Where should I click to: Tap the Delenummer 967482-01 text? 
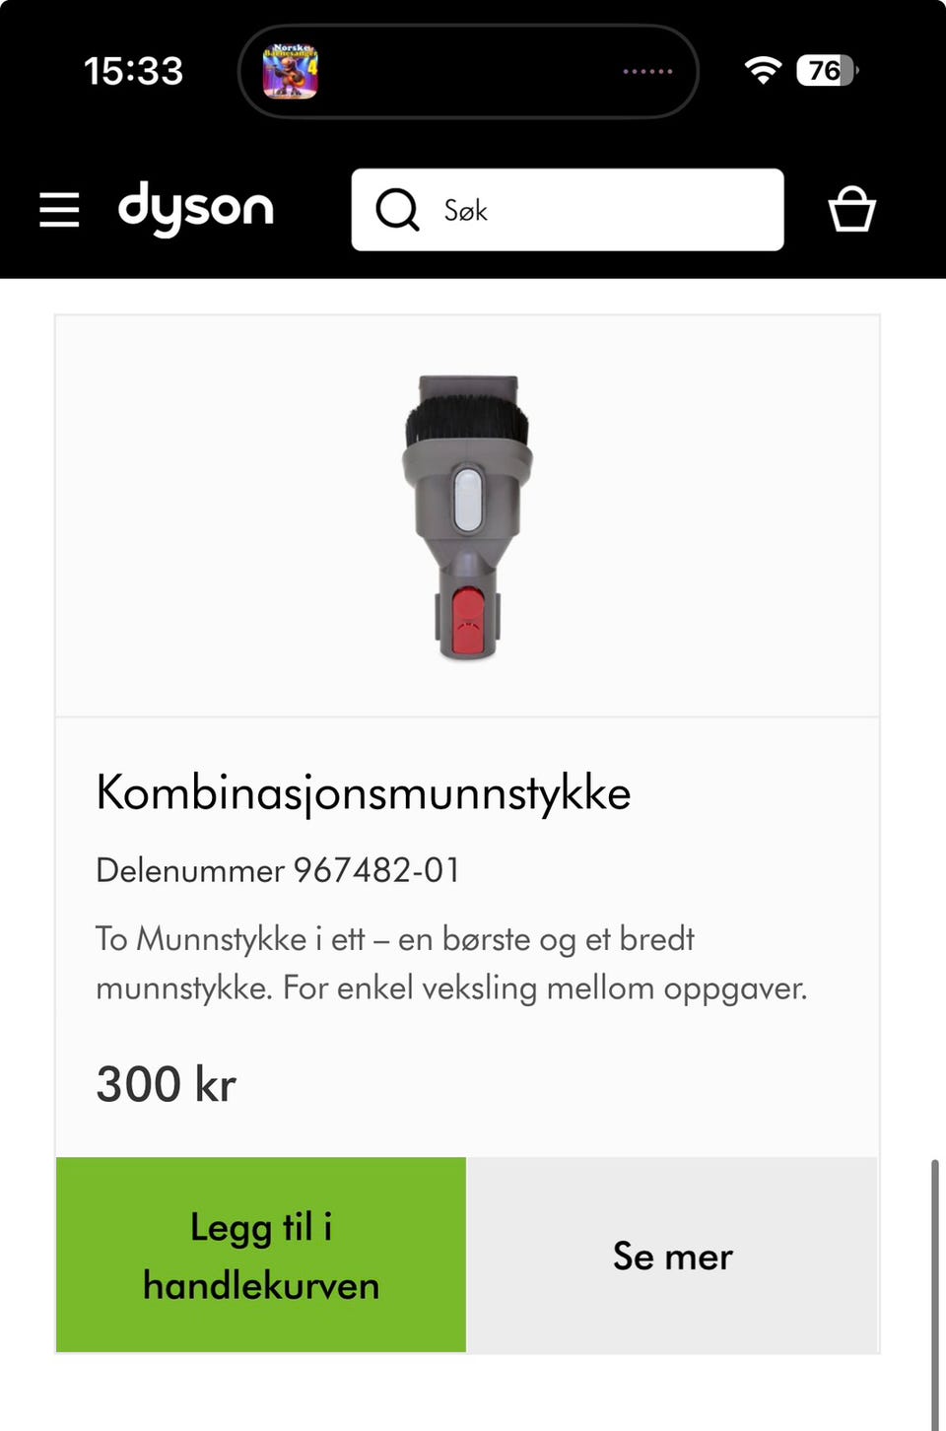(x=278, y=870)
